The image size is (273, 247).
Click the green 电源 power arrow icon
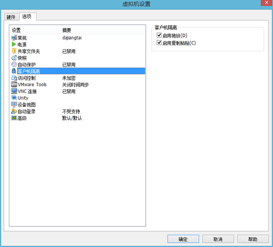(x=14, y=44)
